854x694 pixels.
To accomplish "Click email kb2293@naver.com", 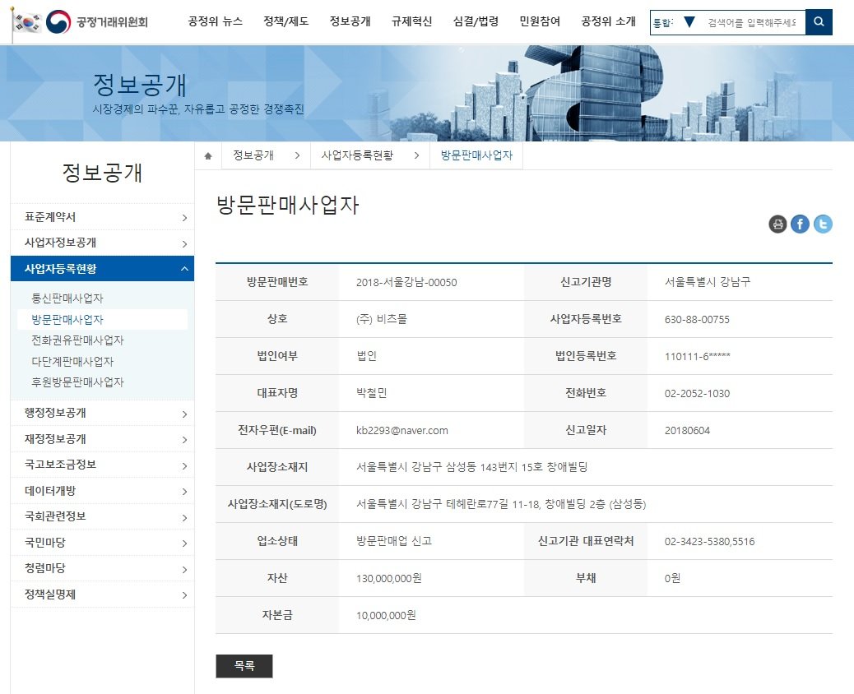I will point(402,431).
